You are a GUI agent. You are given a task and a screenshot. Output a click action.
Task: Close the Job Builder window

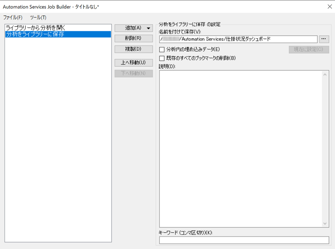tap(330, 7)
